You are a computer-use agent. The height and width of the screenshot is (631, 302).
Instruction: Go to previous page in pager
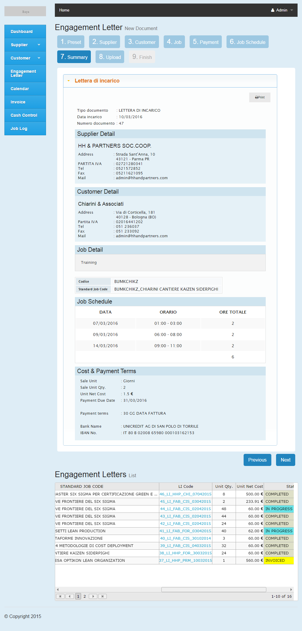pyautogui.click(x=70, y=596)
